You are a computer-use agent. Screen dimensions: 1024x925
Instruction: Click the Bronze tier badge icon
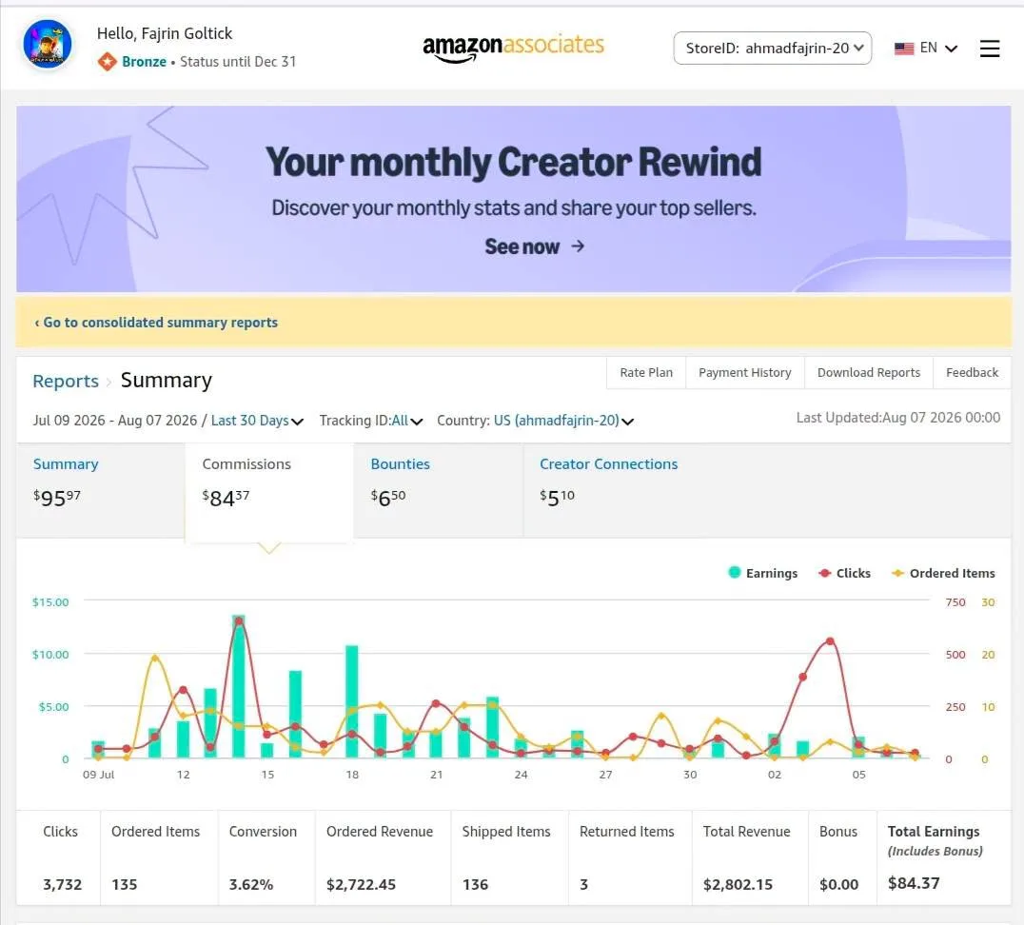coord(108,62)
